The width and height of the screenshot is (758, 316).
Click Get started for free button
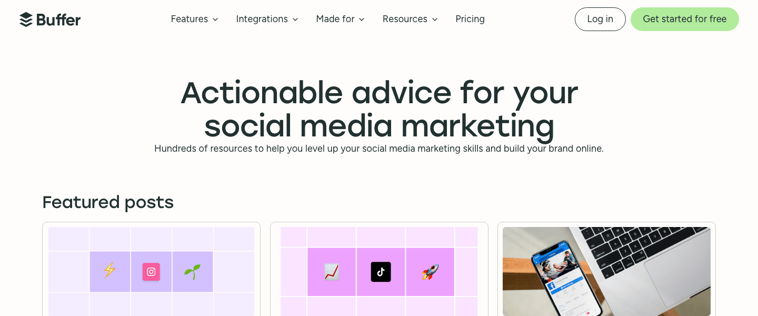point(685,19)
